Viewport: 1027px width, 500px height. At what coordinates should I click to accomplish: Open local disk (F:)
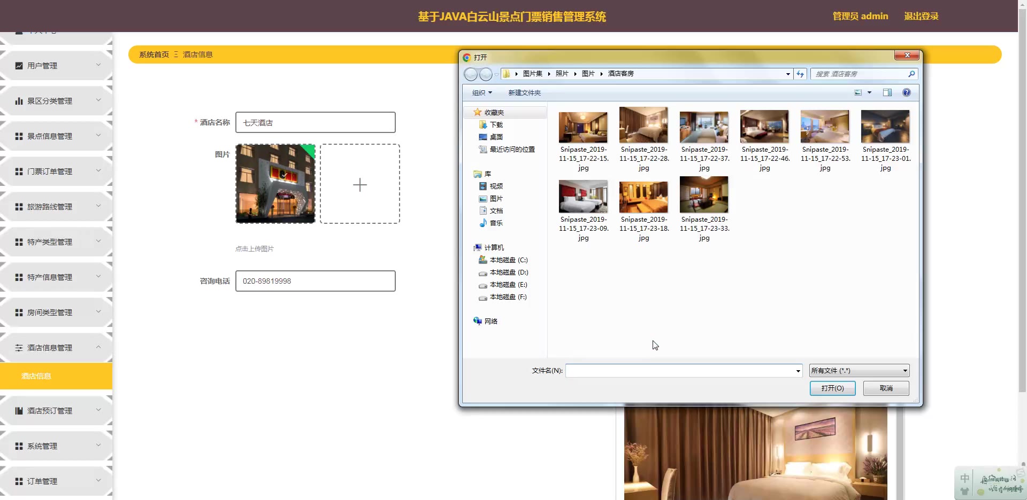[x=503, y=297]
